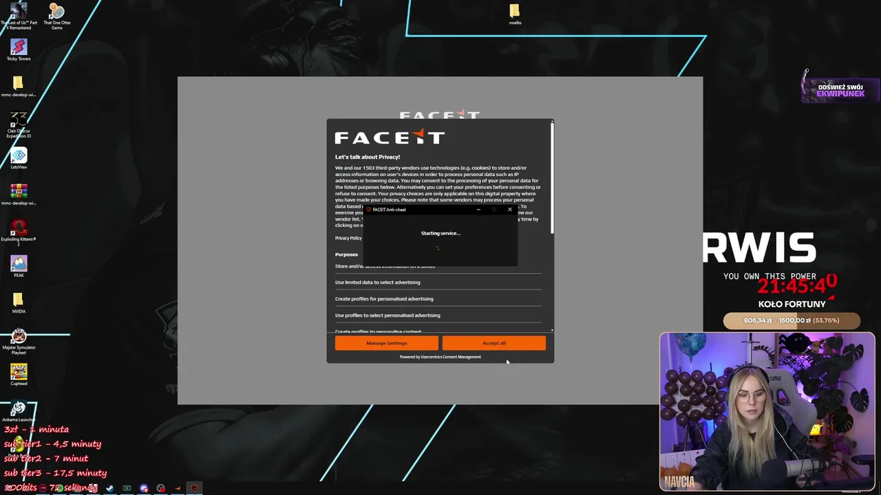
Task: Click the Koło Fortuny donation progress bar
Action: tap(792, 320)
